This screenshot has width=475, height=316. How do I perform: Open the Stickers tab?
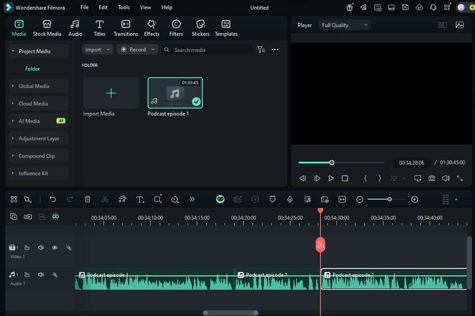[x=200, y=28]
